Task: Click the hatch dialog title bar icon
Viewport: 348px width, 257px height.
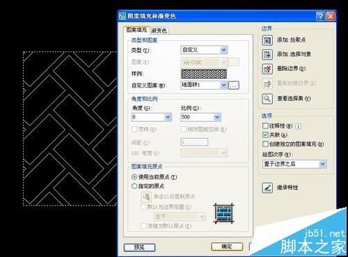Action: pyautogui.click(x=122, y=16)
